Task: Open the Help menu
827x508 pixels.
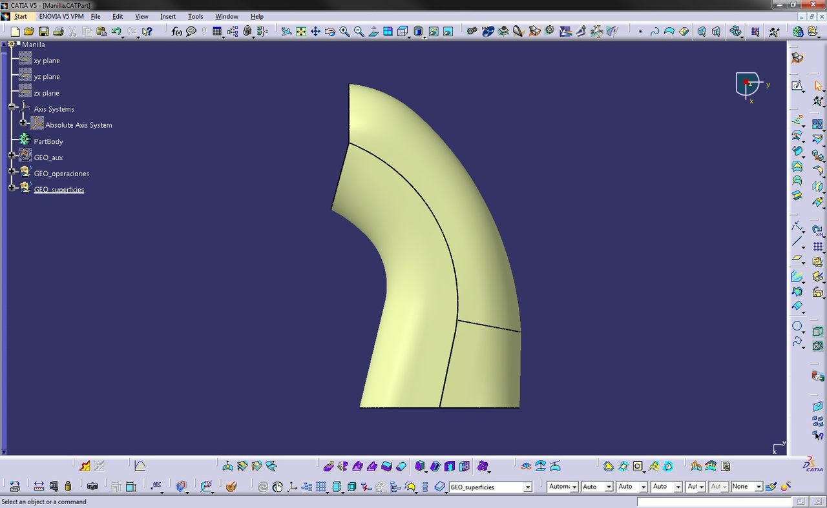Action: click(x=257, y=16)
